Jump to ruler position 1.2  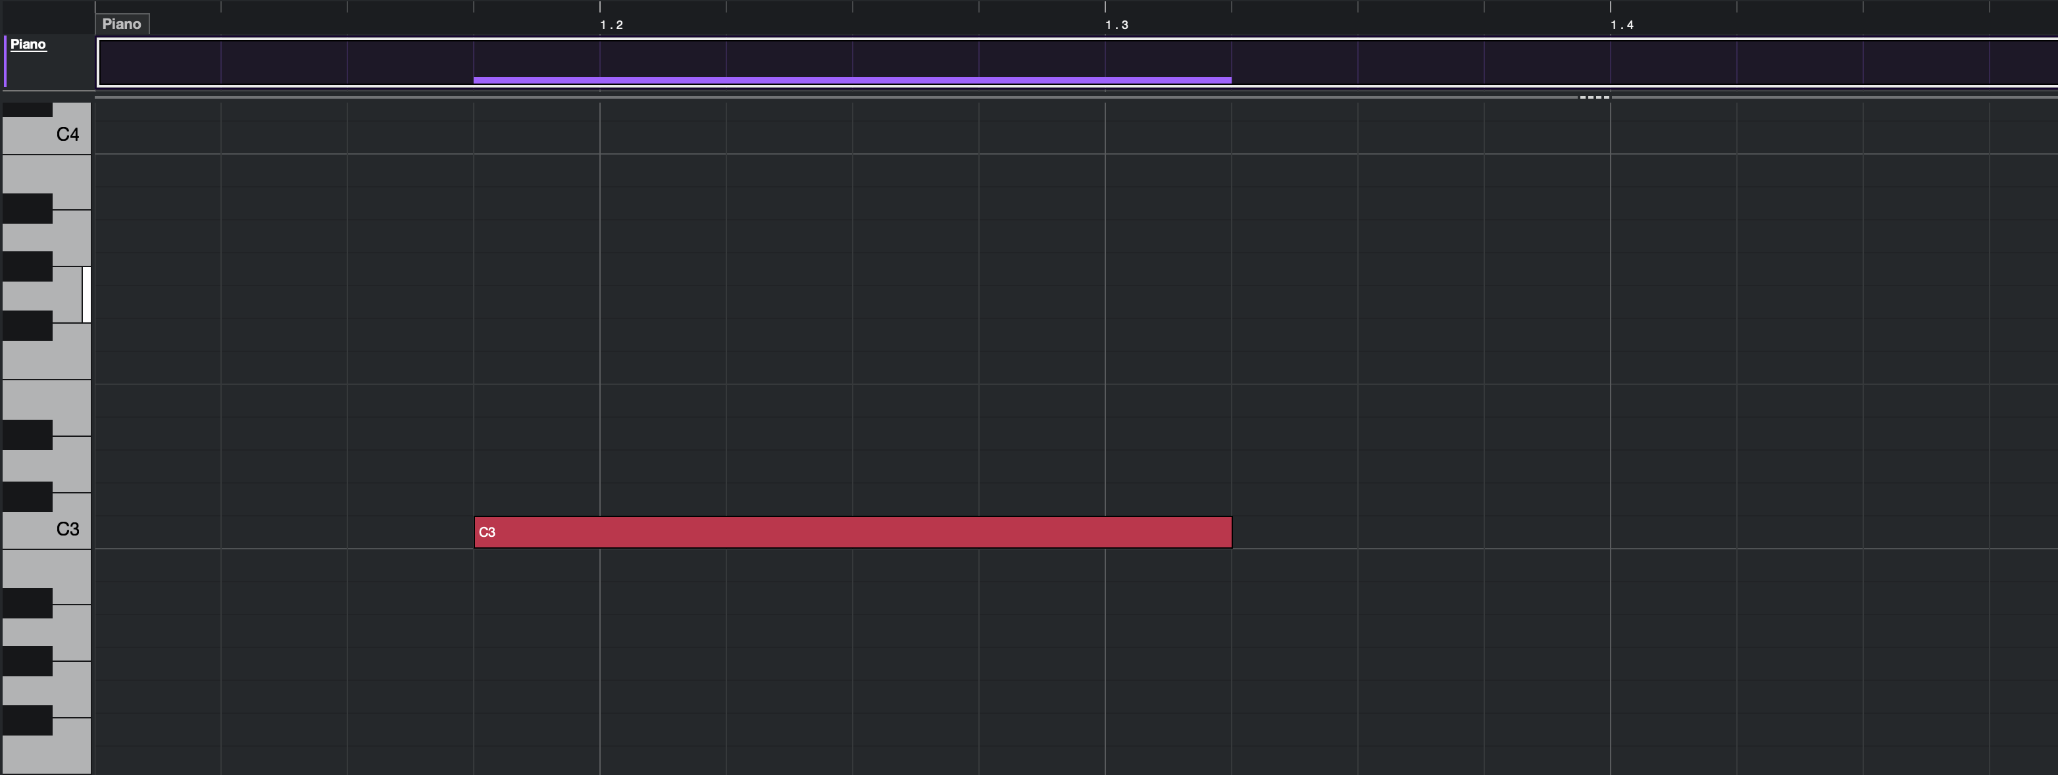coord(611,25)
